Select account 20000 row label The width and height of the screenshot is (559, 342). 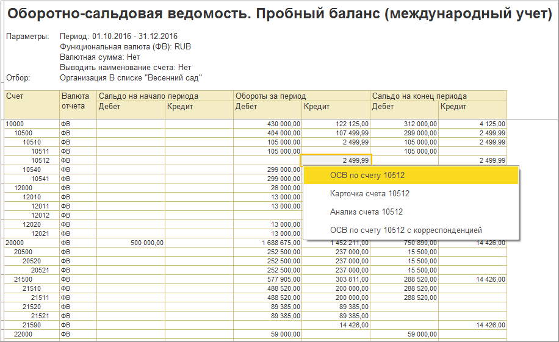click(32, 243)
